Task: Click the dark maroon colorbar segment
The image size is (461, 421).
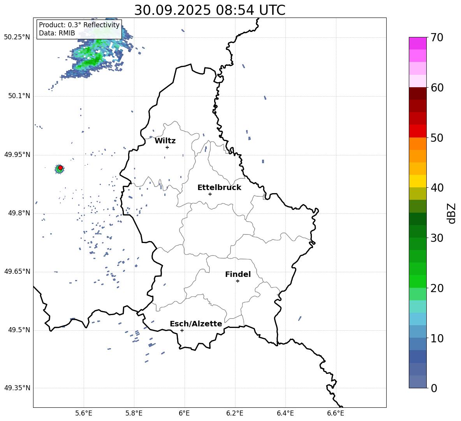Action: (417, 93)
